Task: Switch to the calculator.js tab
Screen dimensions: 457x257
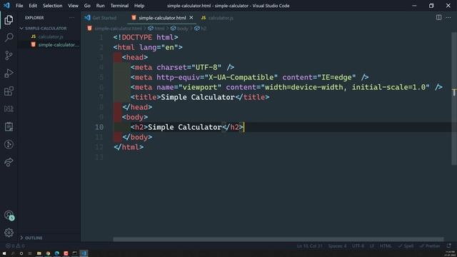Action: (217, 18)
